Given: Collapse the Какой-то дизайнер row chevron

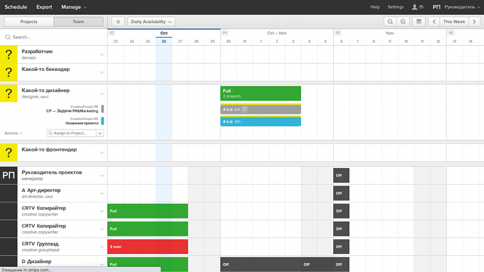Looking at the screenshot, I should pos(102,93).
